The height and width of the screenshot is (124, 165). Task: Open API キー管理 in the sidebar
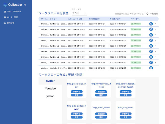(x=12, y=17)
